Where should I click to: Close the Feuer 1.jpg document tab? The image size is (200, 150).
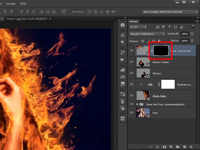50,18
